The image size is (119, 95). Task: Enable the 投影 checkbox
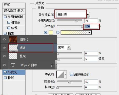(5, 78)
